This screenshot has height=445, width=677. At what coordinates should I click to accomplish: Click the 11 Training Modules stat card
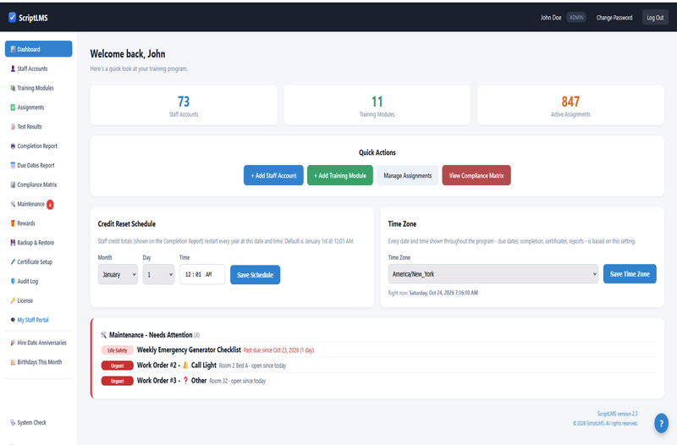pyautogui.click(x=377, y=105)
